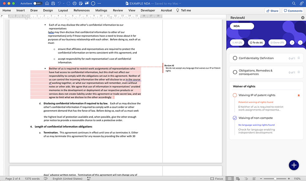Open the Home ribbon tab
306x181 pixels.
pyautogui.click(x=7, y=10)
